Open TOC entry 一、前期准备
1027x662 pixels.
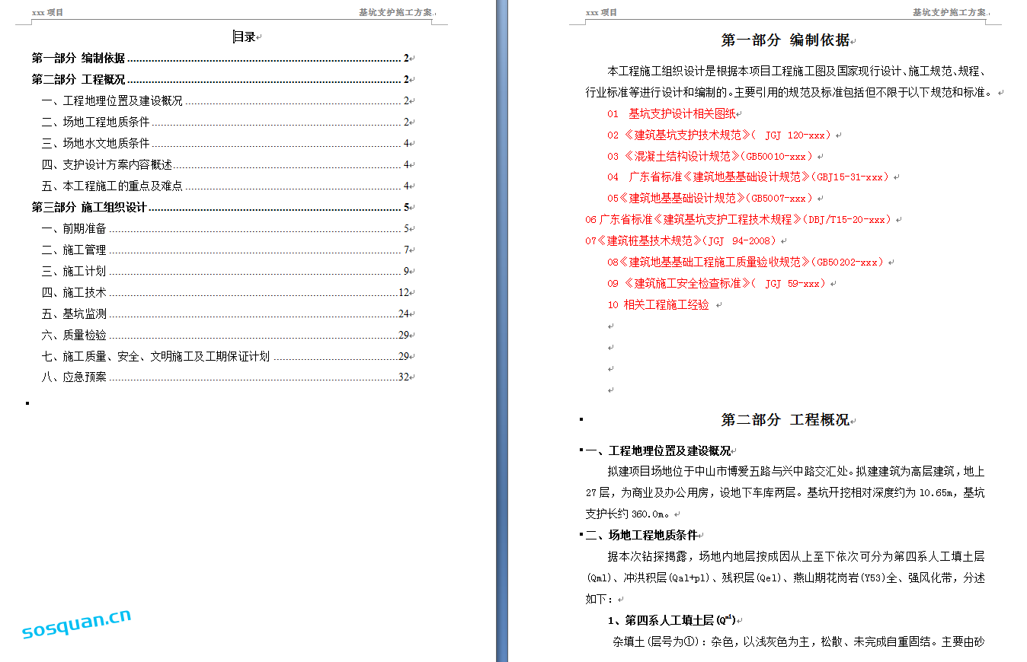[74, 228]
